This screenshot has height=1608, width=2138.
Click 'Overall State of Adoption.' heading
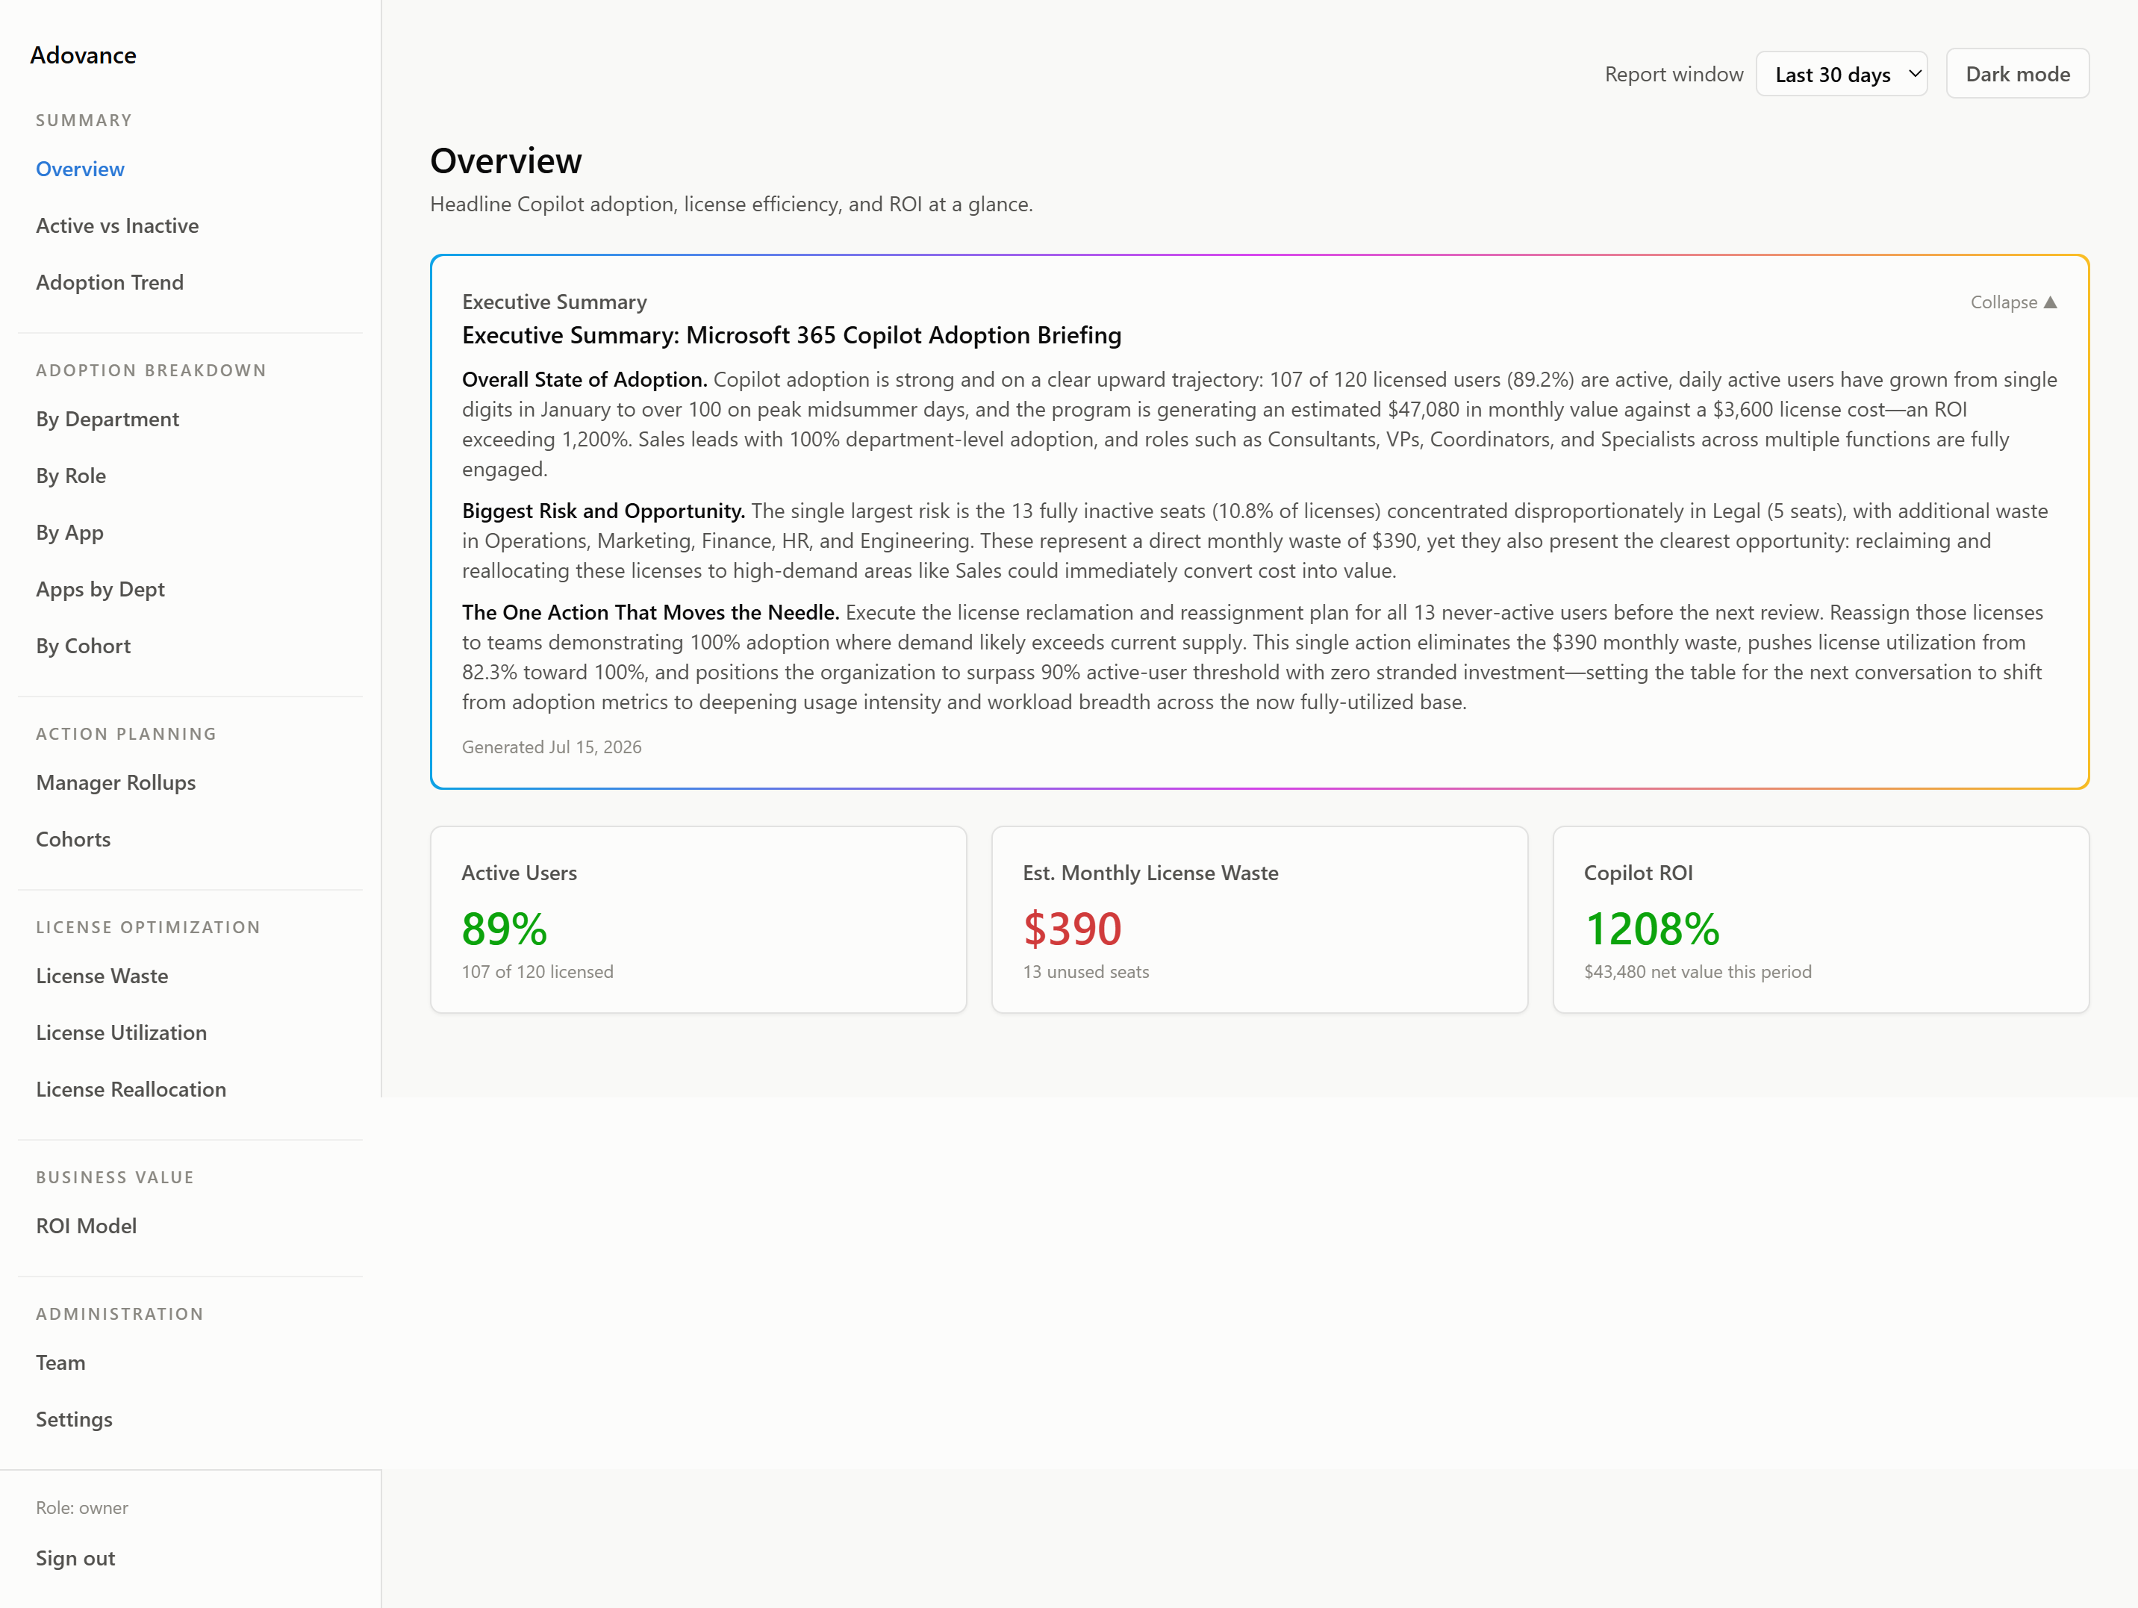tap(585, 380)
